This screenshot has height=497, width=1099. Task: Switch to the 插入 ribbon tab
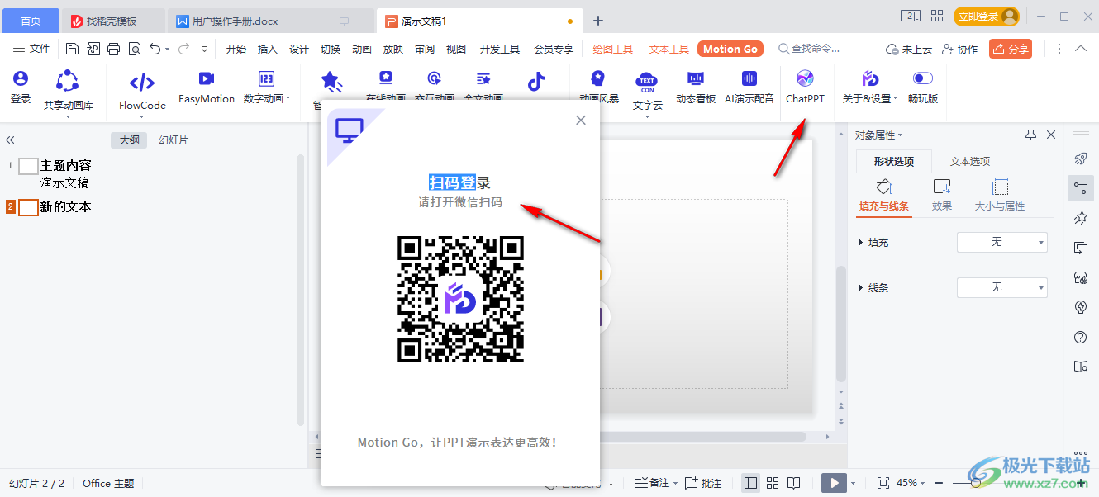268,49
